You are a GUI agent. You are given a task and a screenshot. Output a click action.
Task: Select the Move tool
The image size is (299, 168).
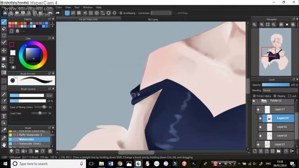[x=4, y=50]
